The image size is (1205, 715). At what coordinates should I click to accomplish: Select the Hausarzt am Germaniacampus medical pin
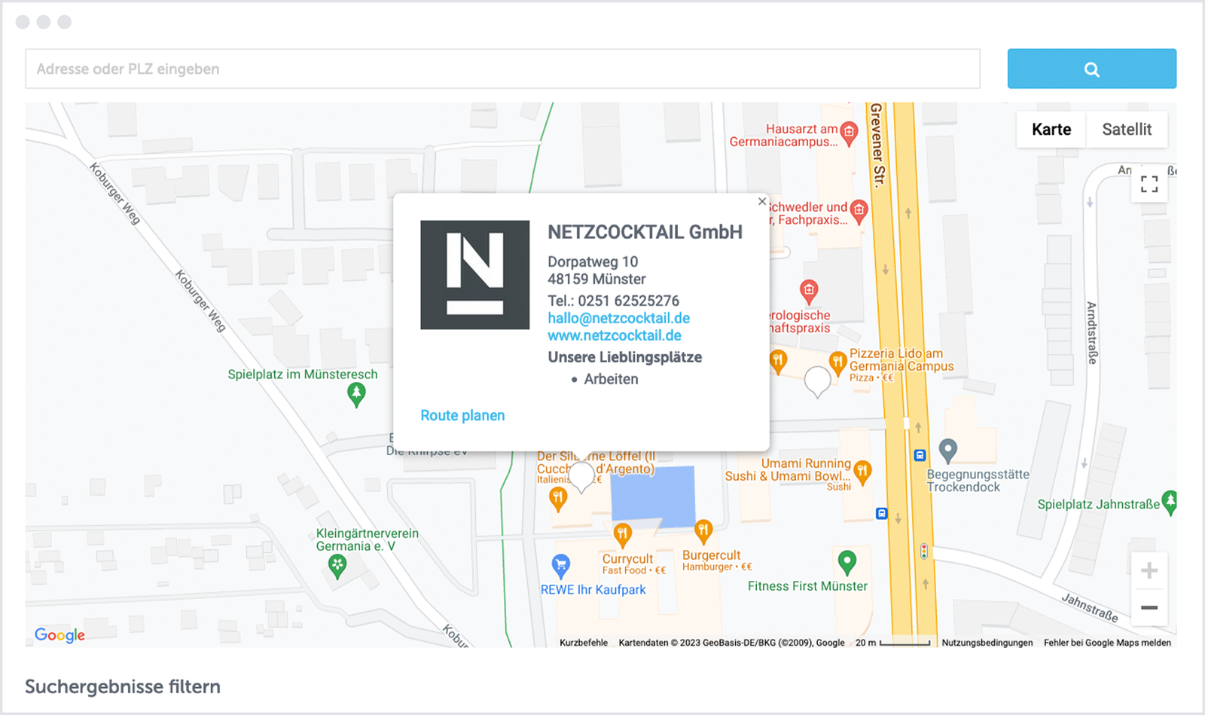(x=849, y=133)
